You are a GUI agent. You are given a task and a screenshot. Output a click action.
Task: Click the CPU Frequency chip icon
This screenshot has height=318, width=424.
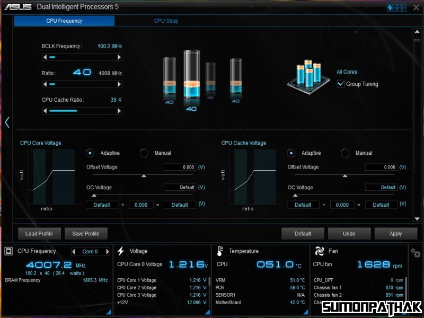tap(8, 251)
